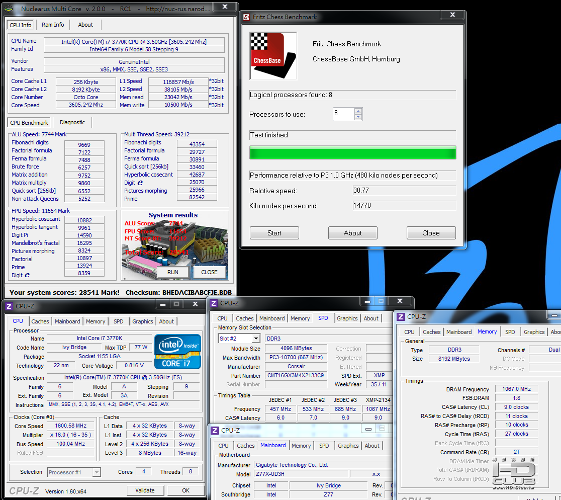Click the green benchmark progress bar

pyautogui.click(x=352, y=152)
